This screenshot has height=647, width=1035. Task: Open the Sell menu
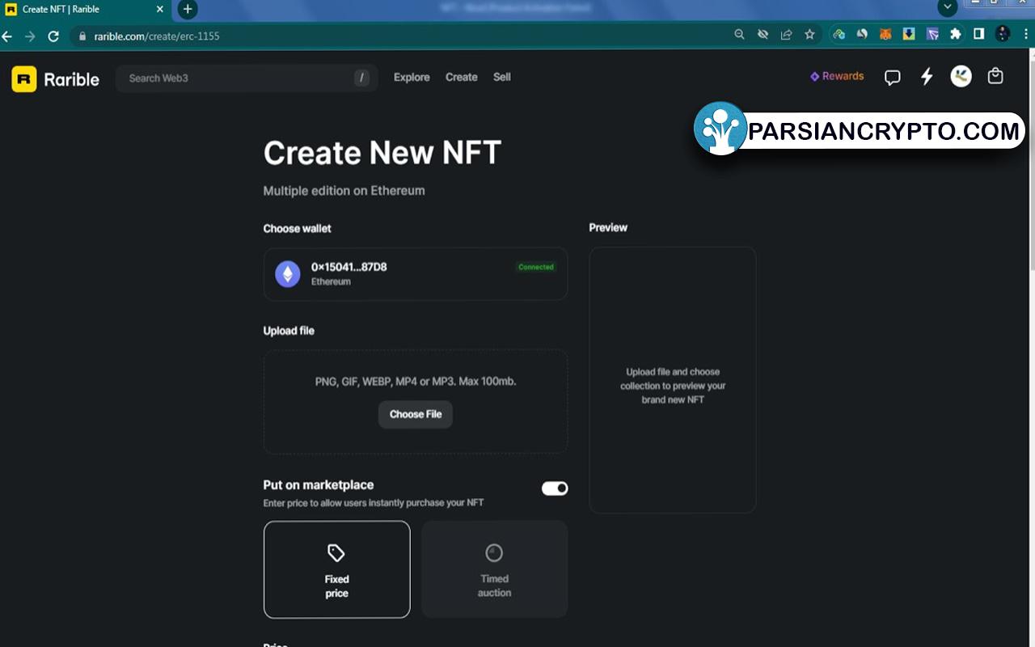[x=502, y=78]
